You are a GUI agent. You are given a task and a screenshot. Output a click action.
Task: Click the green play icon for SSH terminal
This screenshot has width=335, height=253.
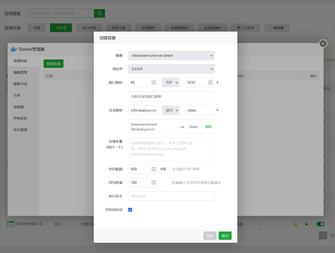pos(306,224)
